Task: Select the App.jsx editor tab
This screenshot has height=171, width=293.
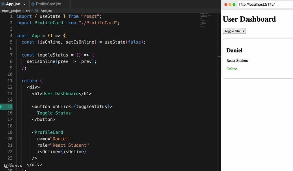Action: [13, 4]
